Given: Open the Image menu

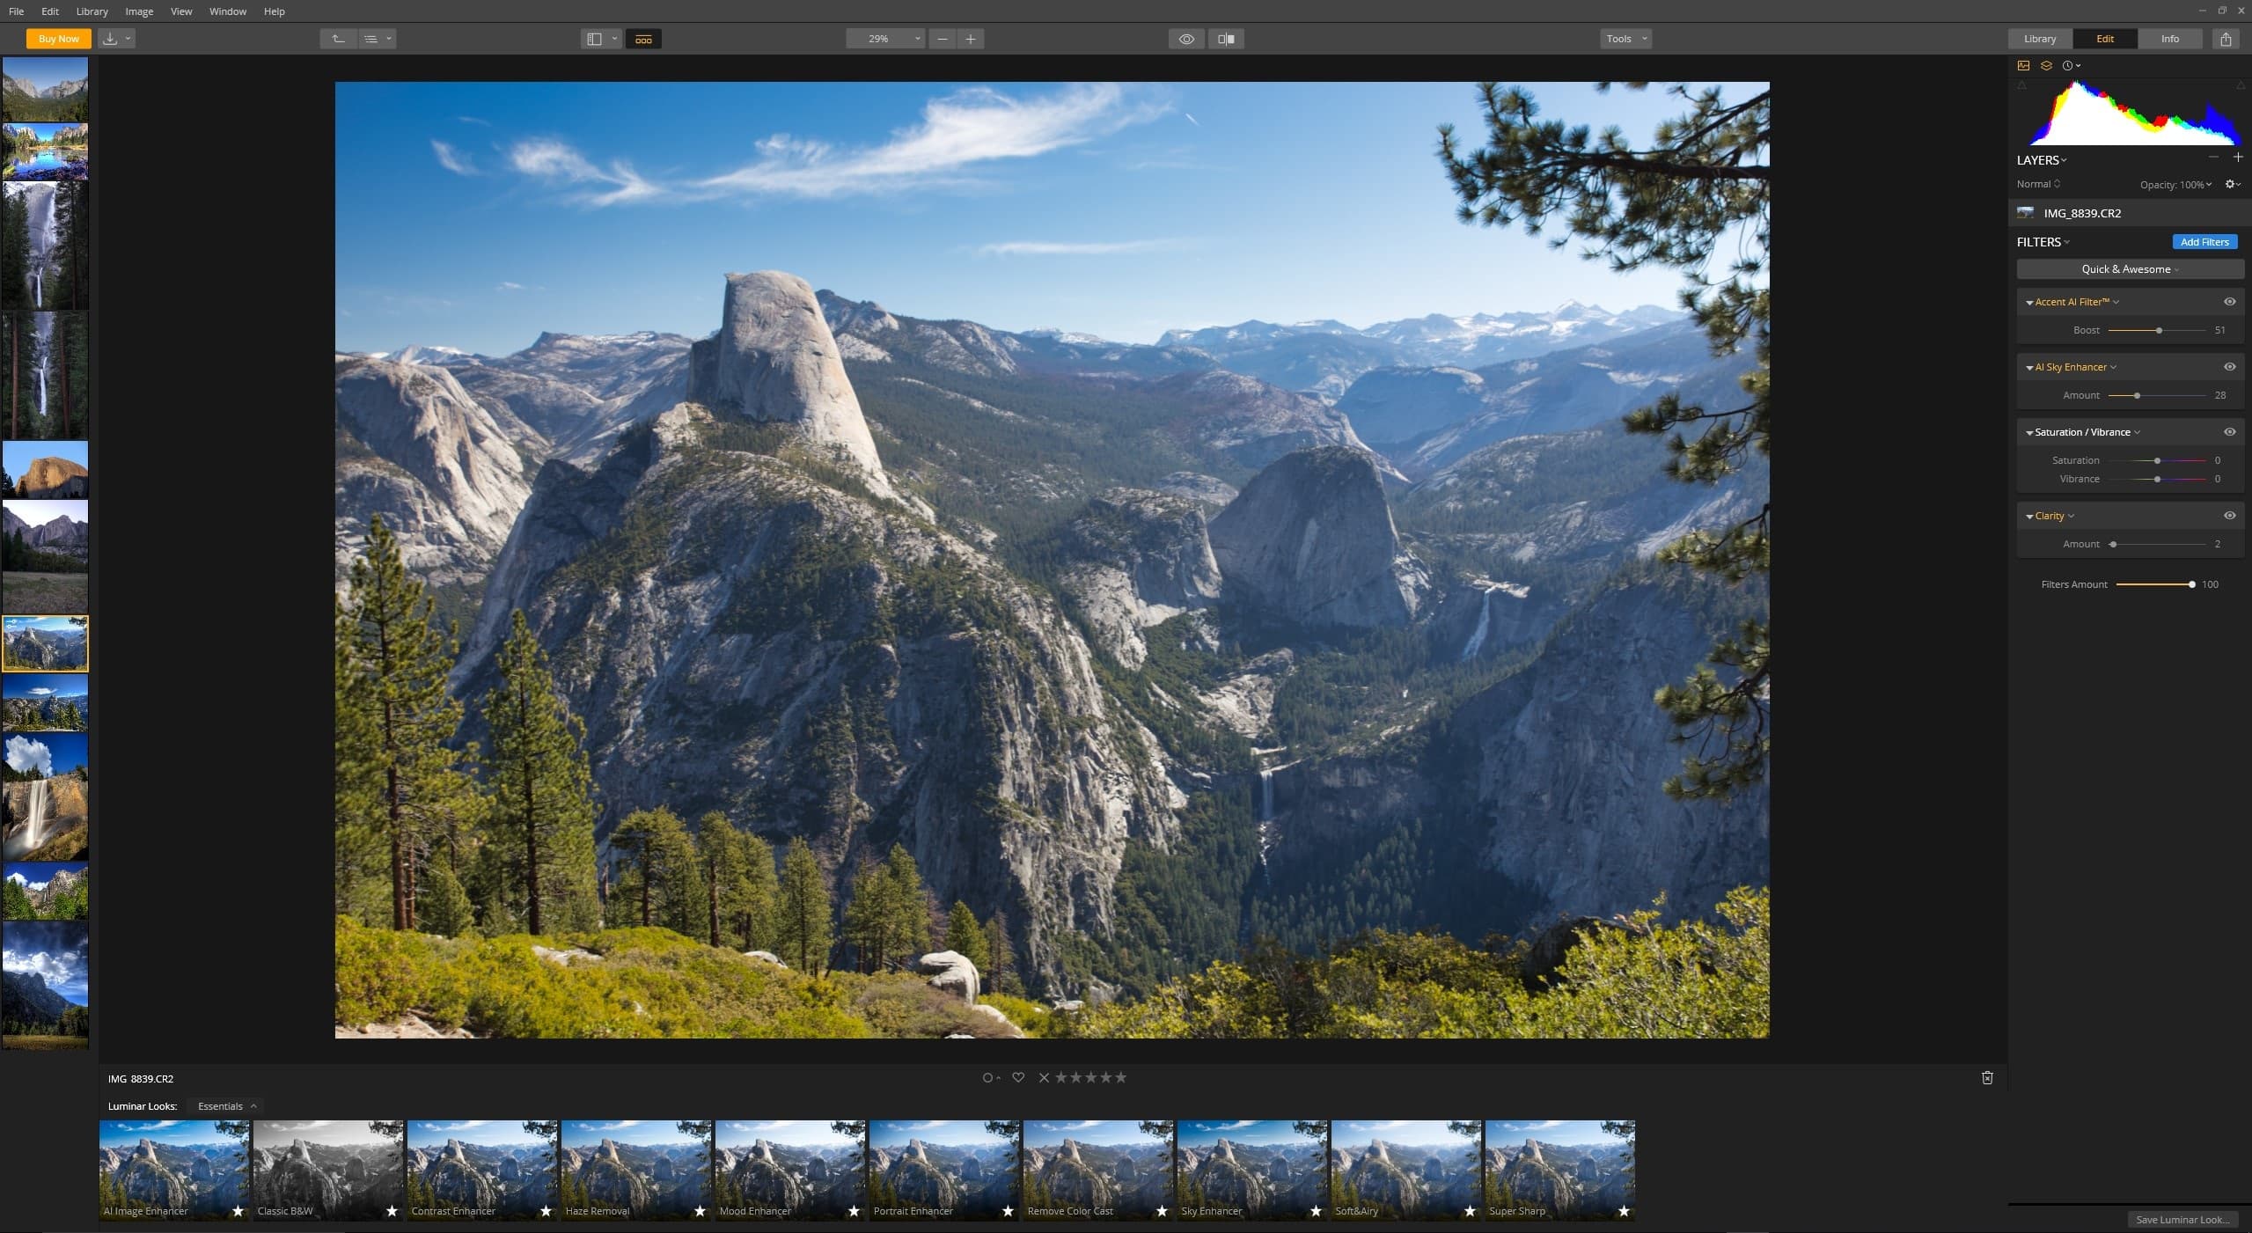Looking at the screenshot, I should (x=137, y=11).
